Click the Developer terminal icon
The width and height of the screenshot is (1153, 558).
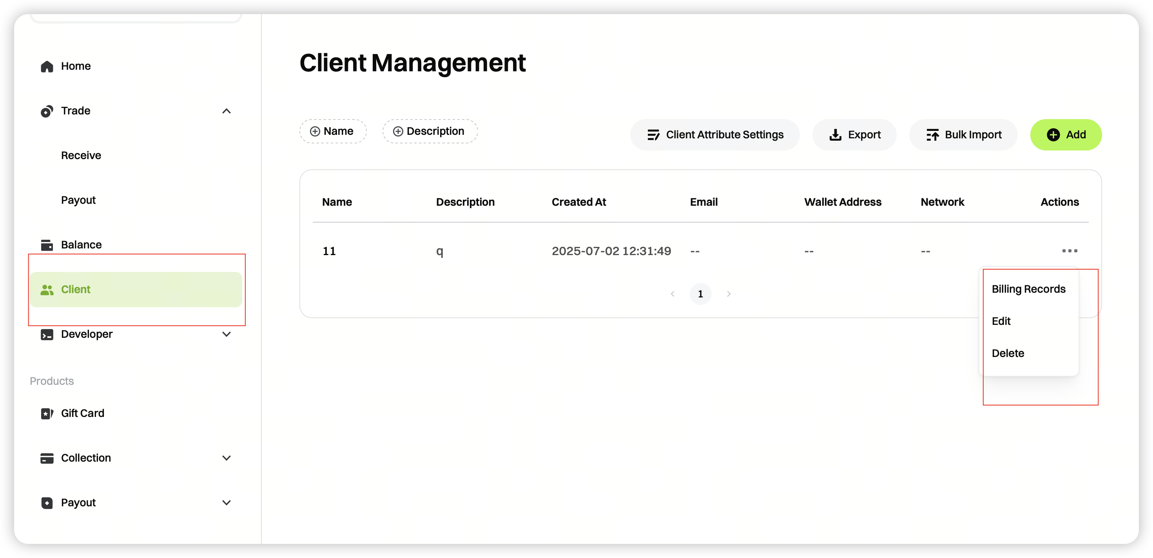coord(47,334)
